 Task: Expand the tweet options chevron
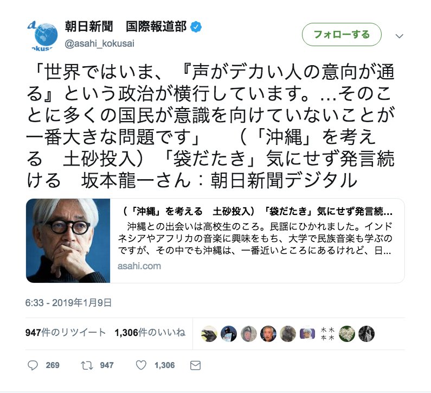click(x=399, y=36)
